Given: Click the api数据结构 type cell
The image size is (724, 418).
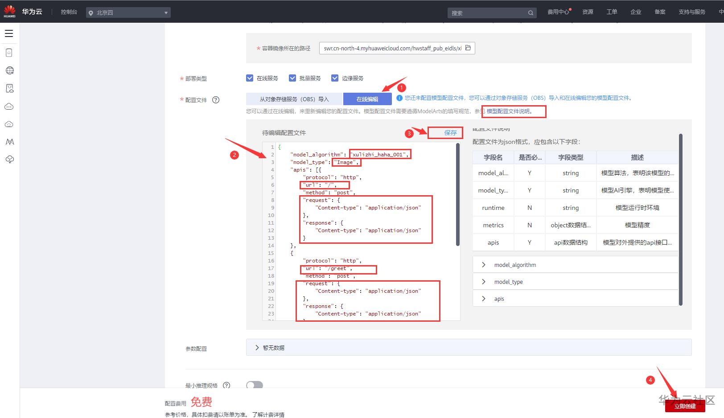Looking at the screenshot, I should [x=571, y=242].
